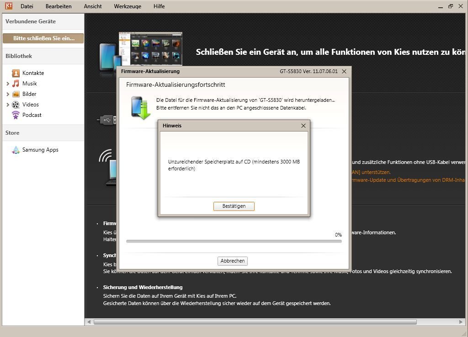Click the Verbundene Geräte section header
Viewport: 468px width, 337px height.
(43, 21)
